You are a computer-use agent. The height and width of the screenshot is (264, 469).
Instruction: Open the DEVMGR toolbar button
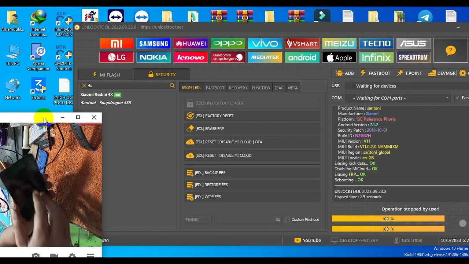pyautogui.click(x=442, y=73)
